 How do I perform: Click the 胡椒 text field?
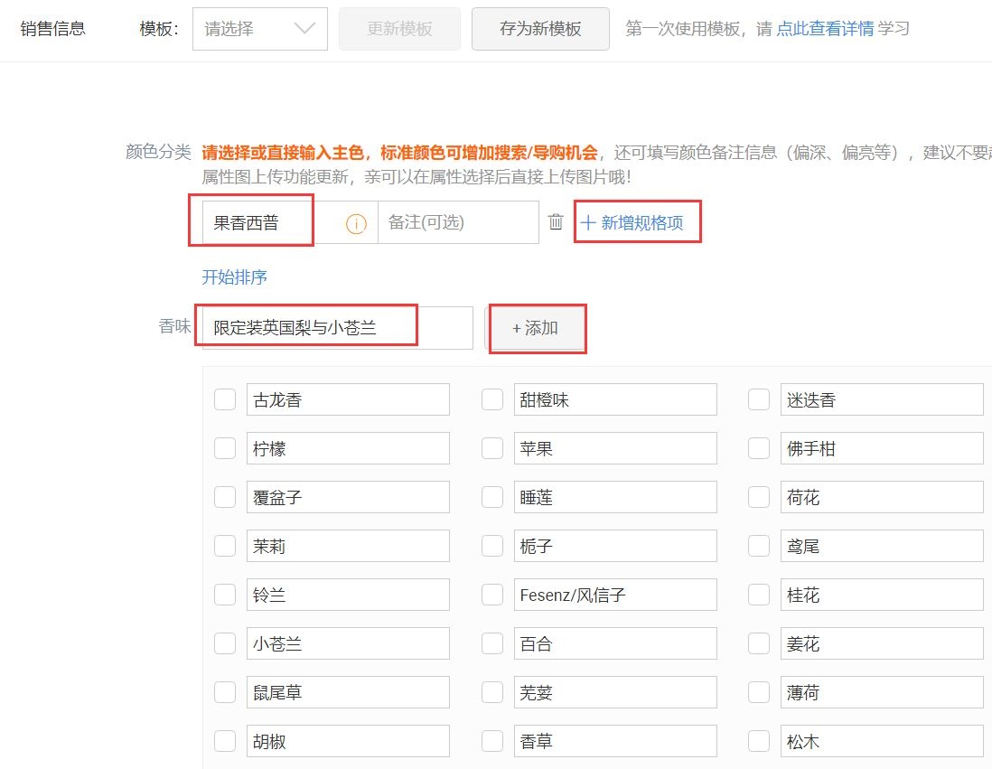[348, 740]
